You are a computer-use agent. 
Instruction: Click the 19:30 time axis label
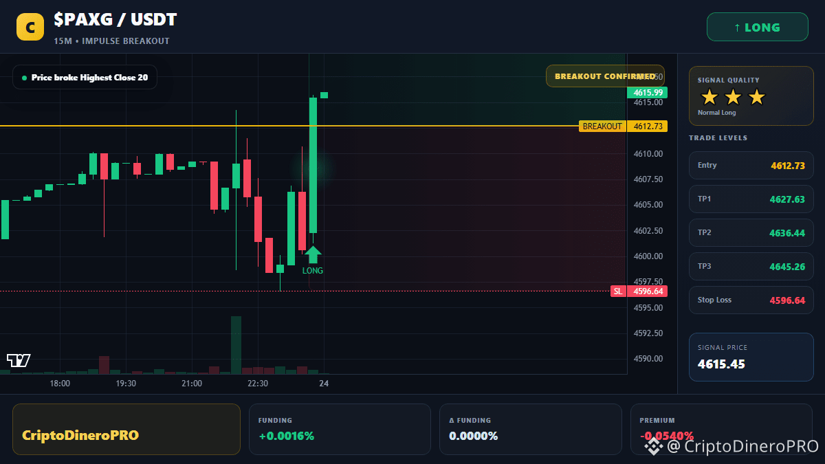click(x=126, y=384)
